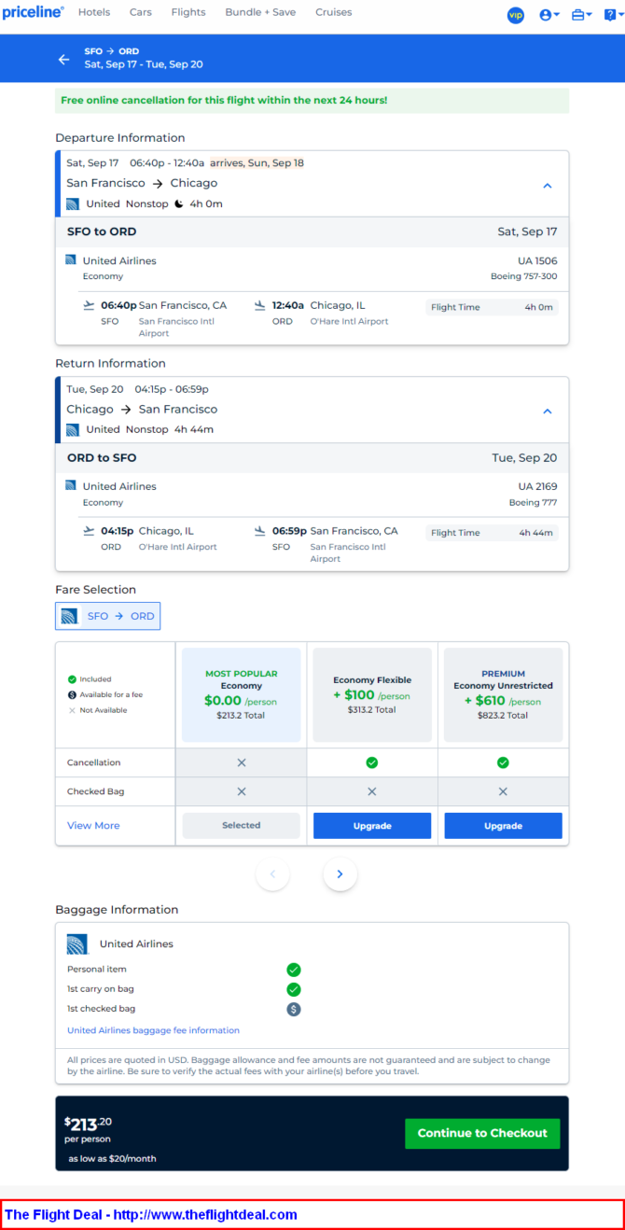625x1230 pixels.
Task: Click the free online cancellation banner
Action: [x=312, y=100]
